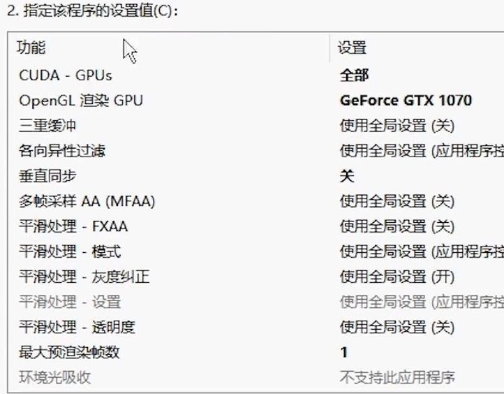Open the 灰度纠正 setting showing 开
Image resolution: width=504 pixels, height=394 pixels.
(x=397, y=277)
